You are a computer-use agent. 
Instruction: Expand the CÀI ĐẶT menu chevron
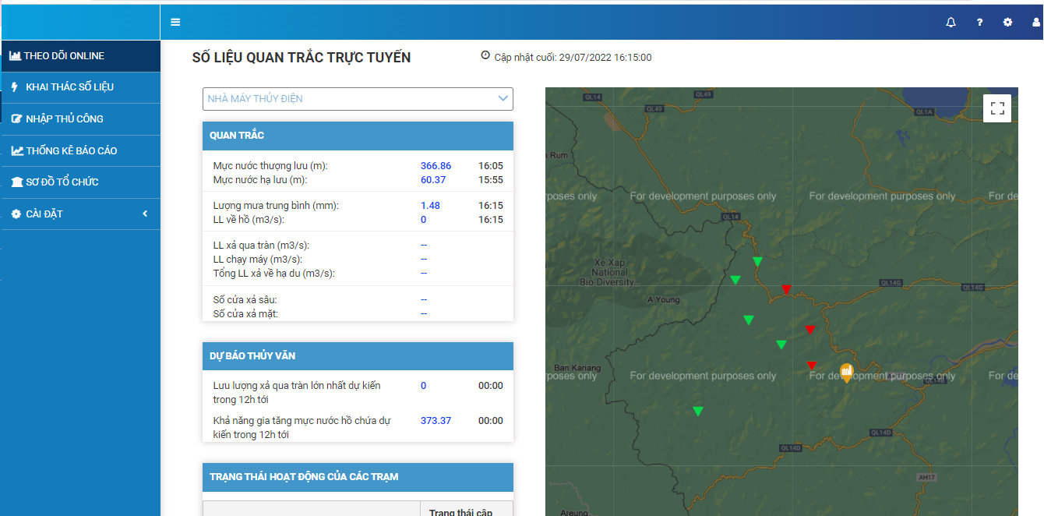pyautogui.click(x=145, y=214)
